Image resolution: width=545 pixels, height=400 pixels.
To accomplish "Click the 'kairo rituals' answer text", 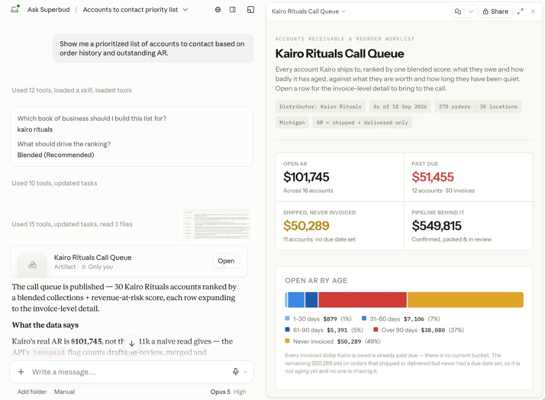I will (35, 130).
